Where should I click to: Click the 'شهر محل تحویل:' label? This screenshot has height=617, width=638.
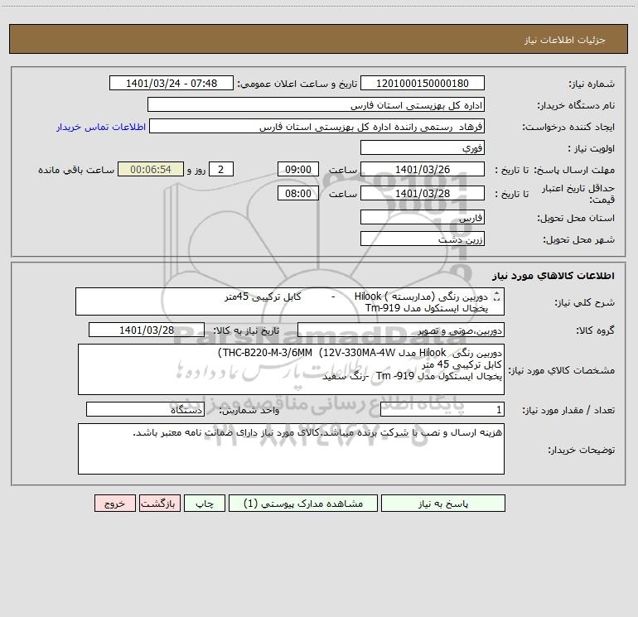579,239
